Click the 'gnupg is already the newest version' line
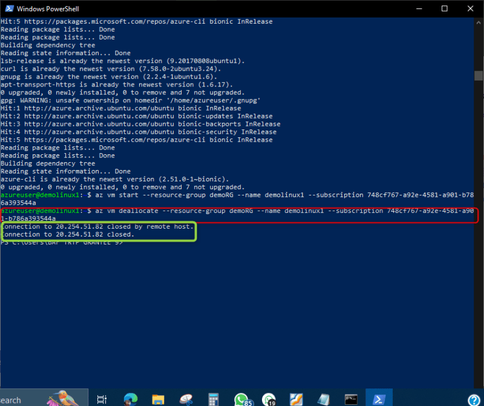484x406 pixels. coord(109,77)
